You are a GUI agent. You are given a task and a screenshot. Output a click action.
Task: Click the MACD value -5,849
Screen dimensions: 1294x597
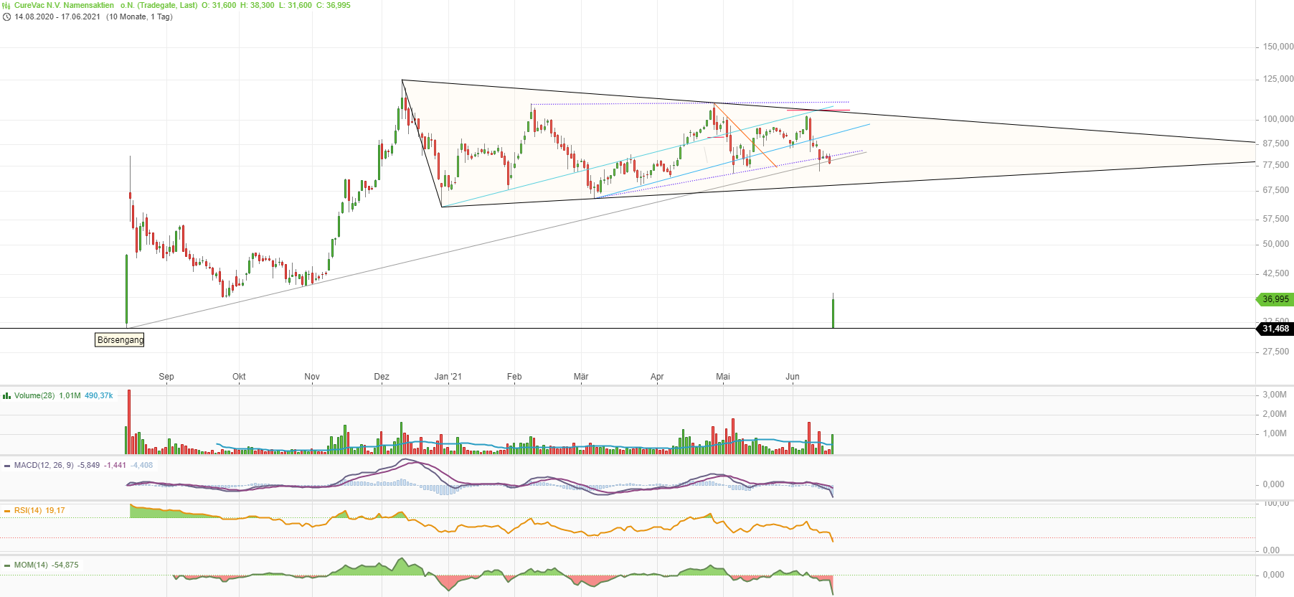[x=89, y=465]
